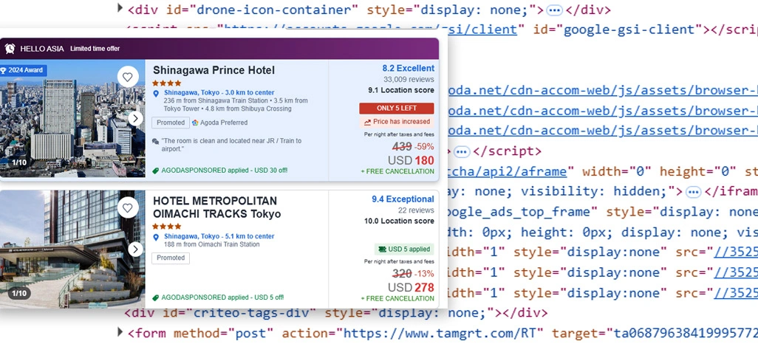Click the star rating under Shinagawa Prince Hotel
The width and height of the screenshot is (758, 344).
pos(167,83)
